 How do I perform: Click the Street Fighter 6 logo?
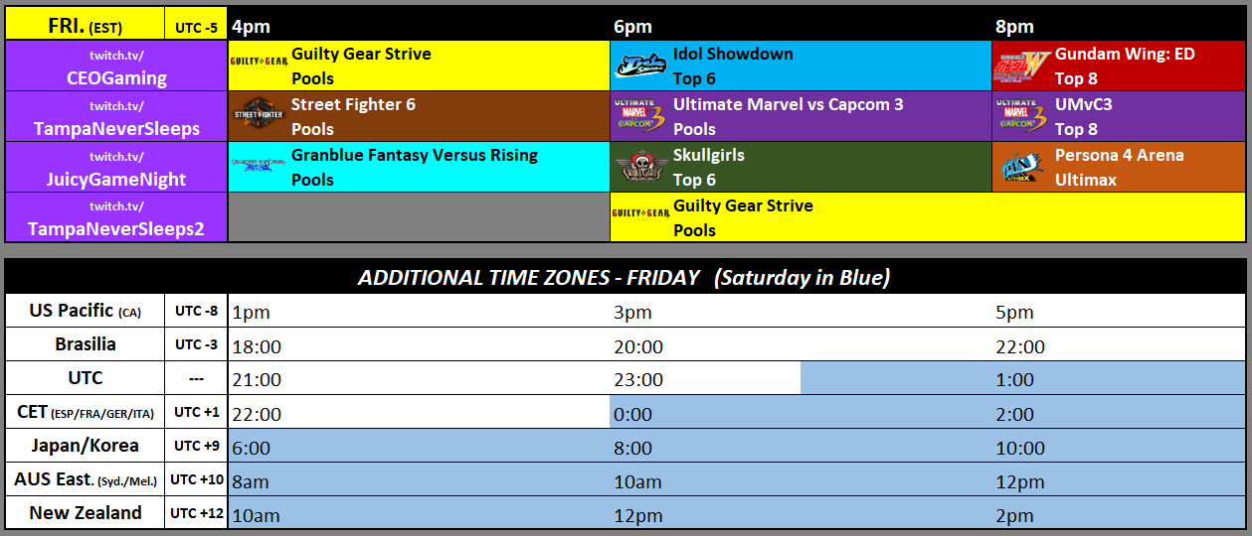pyautogui.click(x=259, y=116)
